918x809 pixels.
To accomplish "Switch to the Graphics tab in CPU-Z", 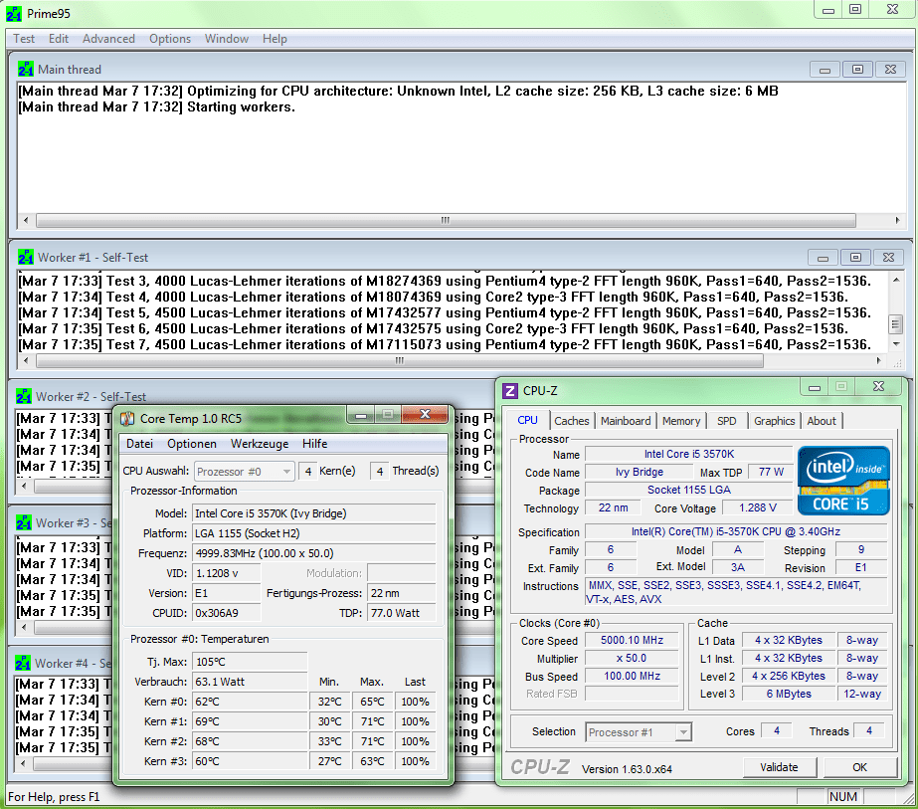I will (774, 421).
